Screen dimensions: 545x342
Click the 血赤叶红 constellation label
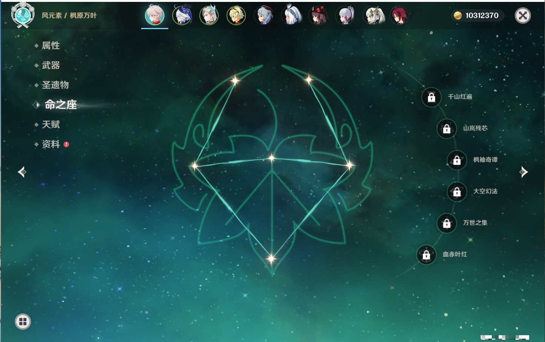click(x=455, y=254)
